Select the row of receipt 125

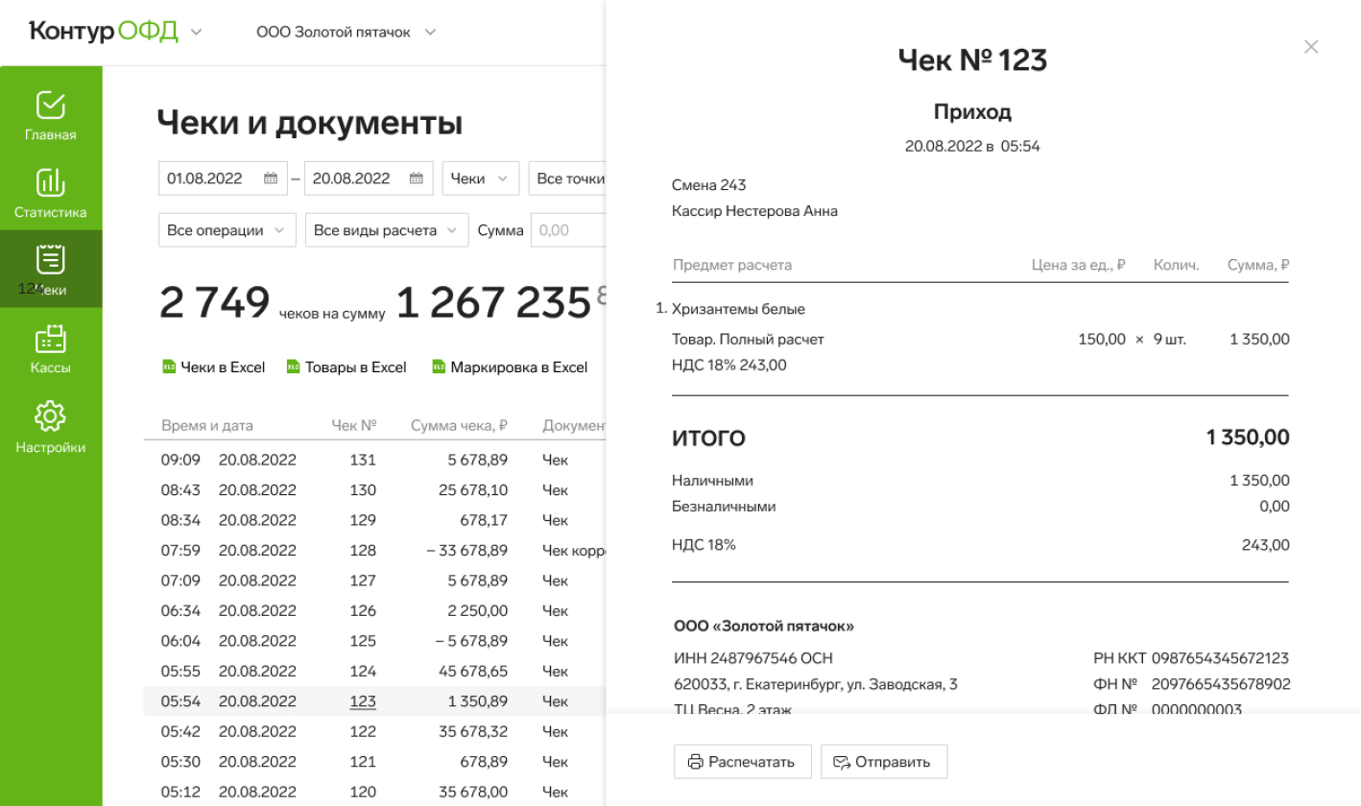click(375, 641)
